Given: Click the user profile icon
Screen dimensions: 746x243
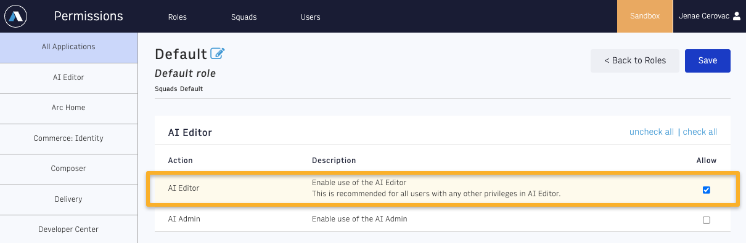Looking at the screenshot, I should (x=736, y=17).
